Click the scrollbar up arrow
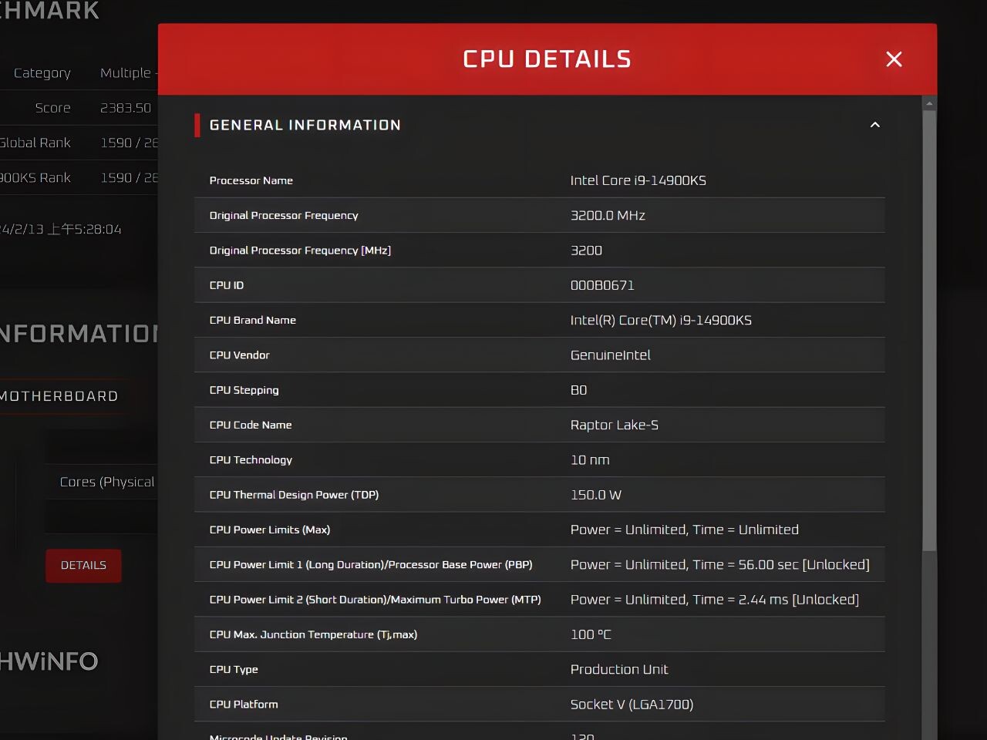987x740 pixels. tap(929, 103)
